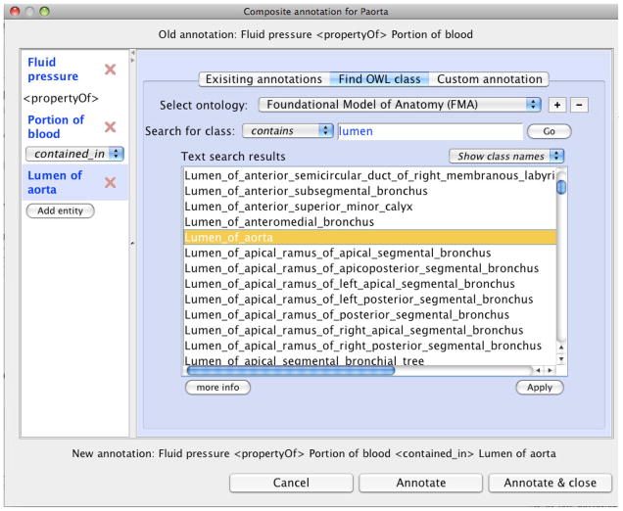Click the minus button beside ontology selector
This screenshot has height=511, width=623.
[579, 105]
